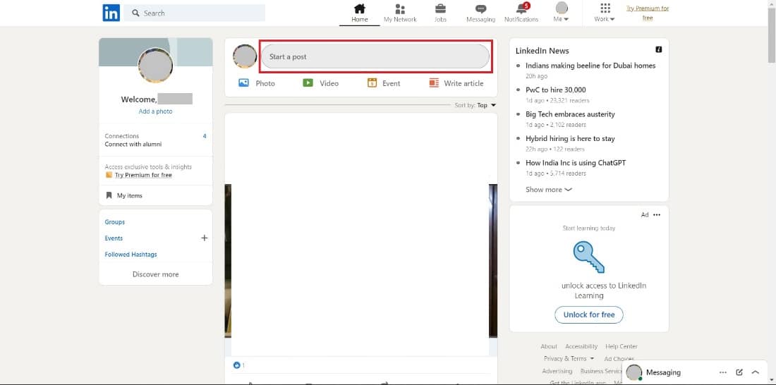Click the Unlock for free button
Image resolution: width=776 pixels, height=385 pixels.
click(x=589, y=314)
